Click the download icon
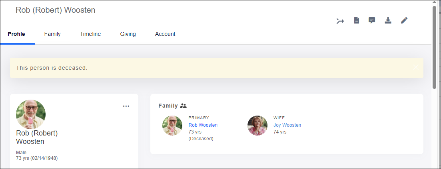The width and height of the screenshot is (441, 169). 388,20
